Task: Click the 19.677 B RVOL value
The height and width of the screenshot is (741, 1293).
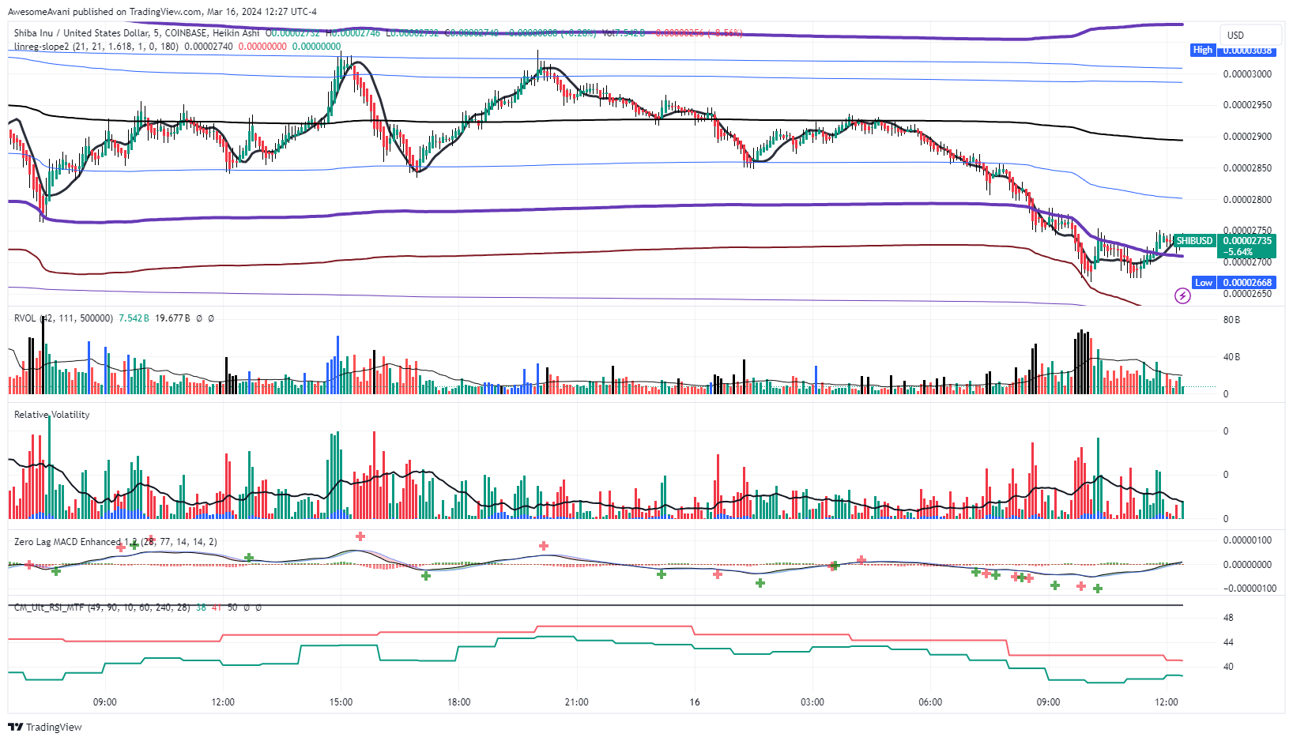Action: click(172, 318)
